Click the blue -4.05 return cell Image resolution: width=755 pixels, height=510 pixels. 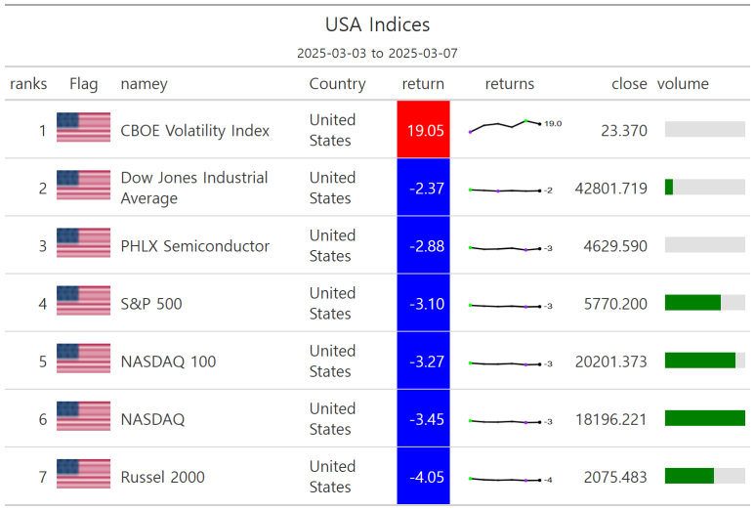pos(423,476)
